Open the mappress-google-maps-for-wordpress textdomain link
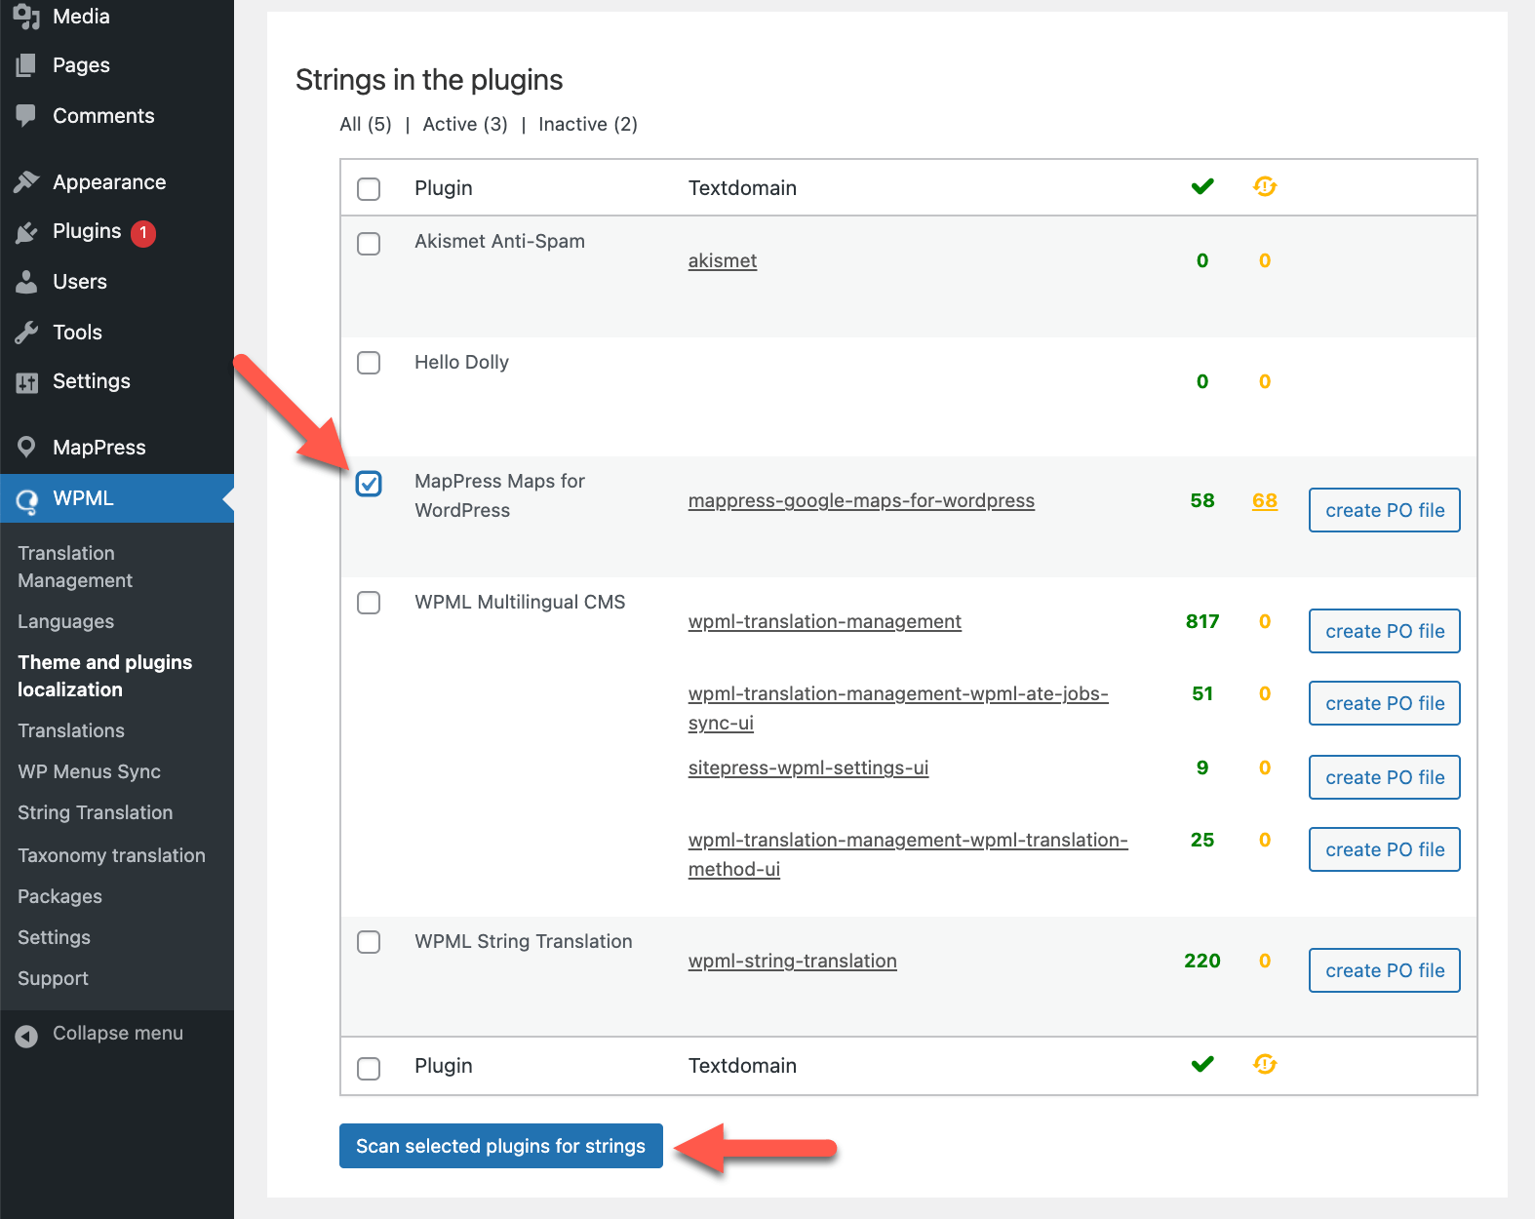1535x1219 pixels. pos(861,500)
